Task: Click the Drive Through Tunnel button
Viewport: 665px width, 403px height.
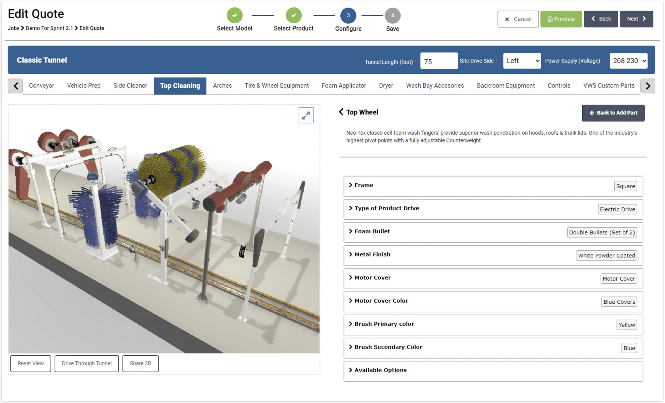Action: [x=87, y=363]
